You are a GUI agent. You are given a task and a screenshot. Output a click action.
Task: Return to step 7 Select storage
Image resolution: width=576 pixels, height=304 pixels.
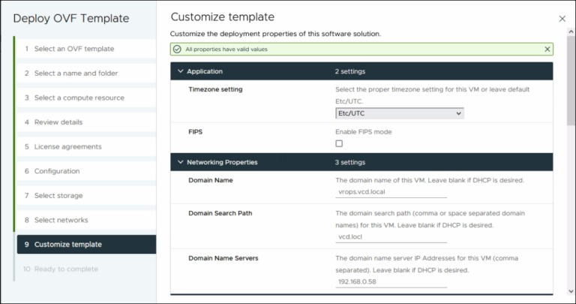(x=58, y=196)
